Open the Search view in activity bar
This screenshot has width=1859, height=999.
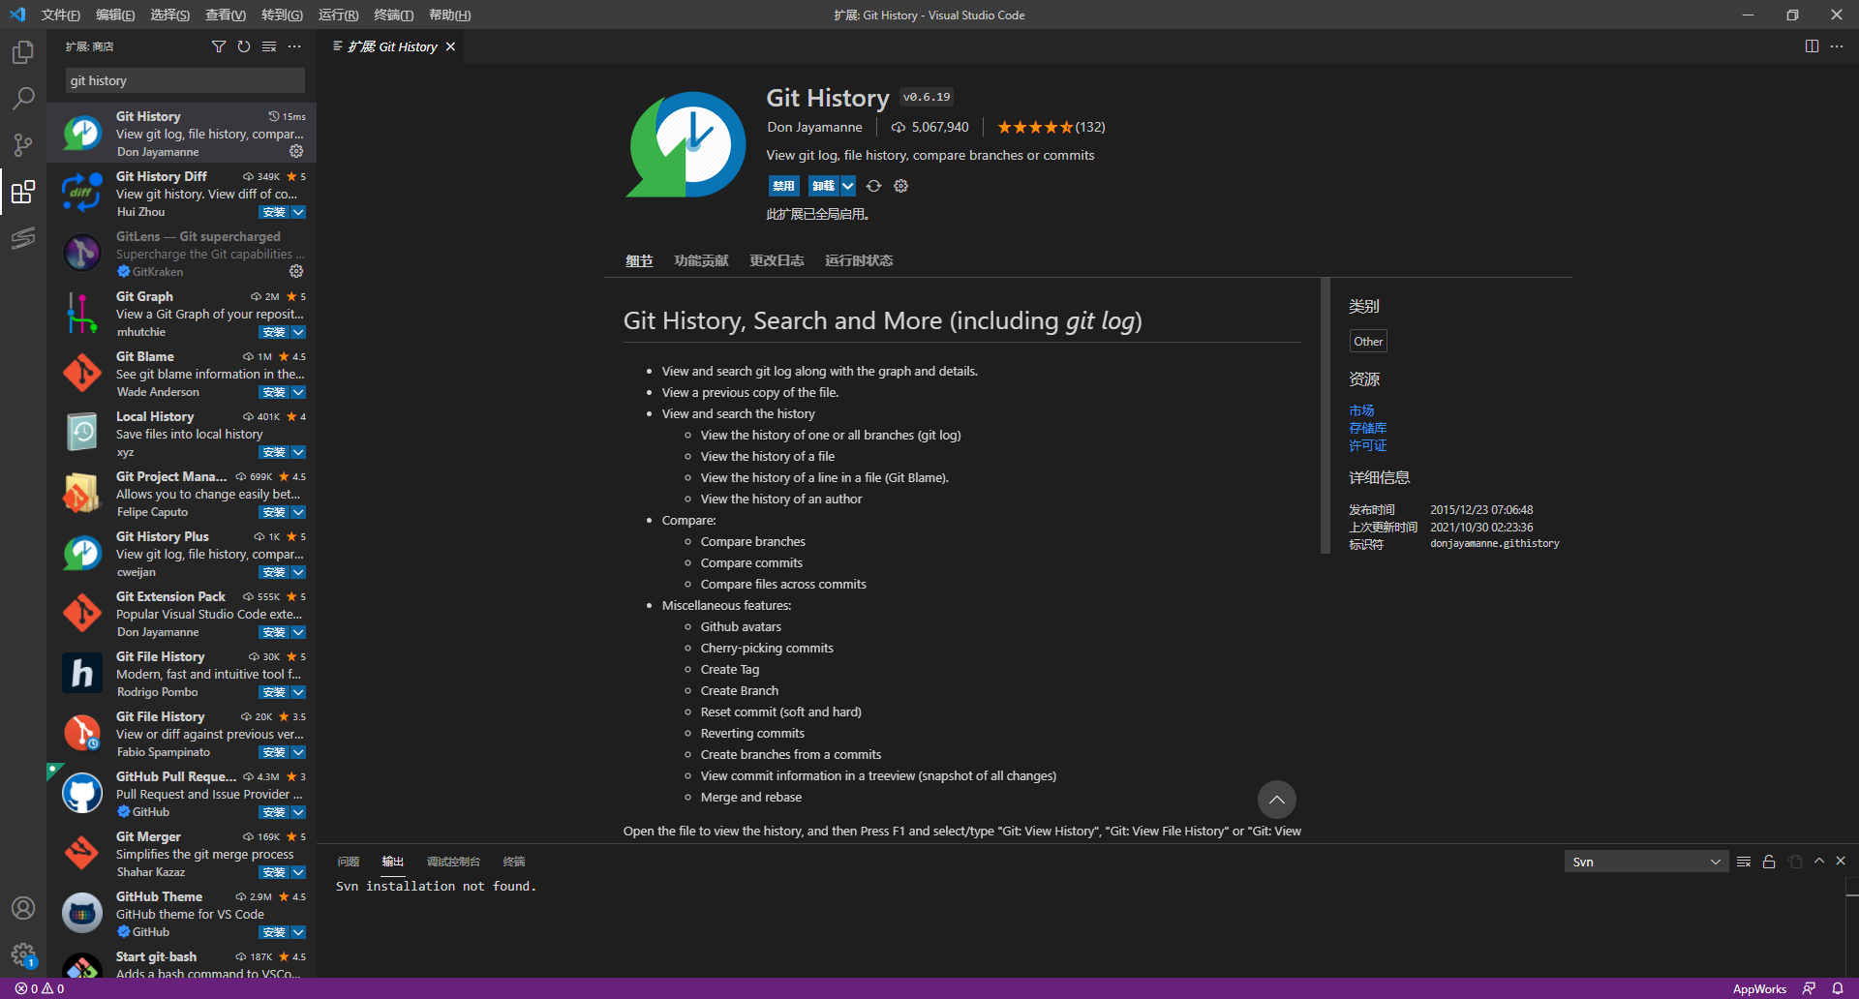click(x=23, y=98)
